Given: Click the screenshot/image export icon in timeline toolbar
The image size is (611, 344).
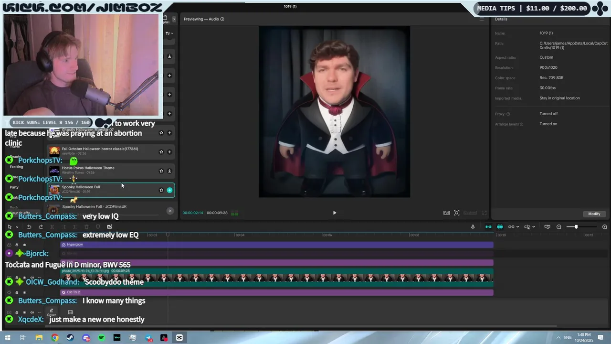Looking at the screenshot, I should [x=109, y=226].
